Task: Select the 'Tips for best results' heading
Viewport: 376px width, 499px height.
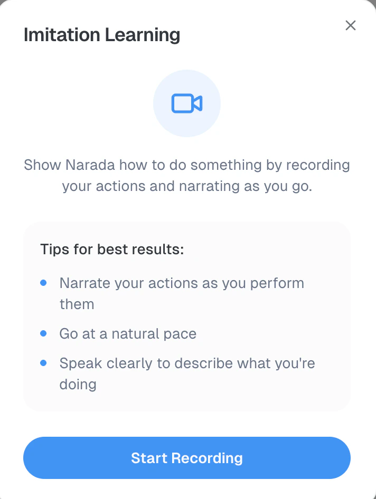Action: [x=112, y=249]
